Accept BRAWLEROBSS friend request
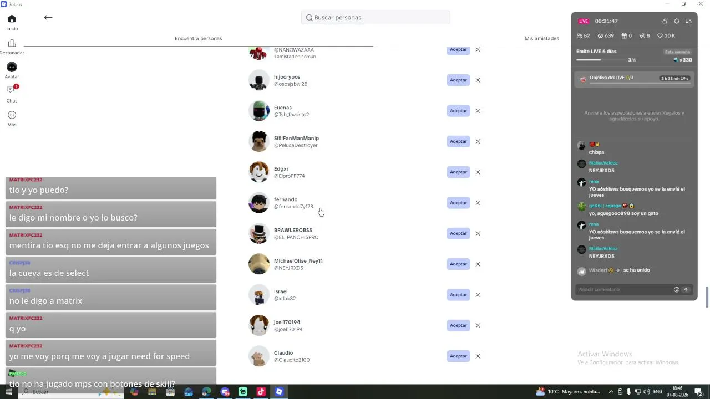Viewport: 710px width, 399px height. 458,233
